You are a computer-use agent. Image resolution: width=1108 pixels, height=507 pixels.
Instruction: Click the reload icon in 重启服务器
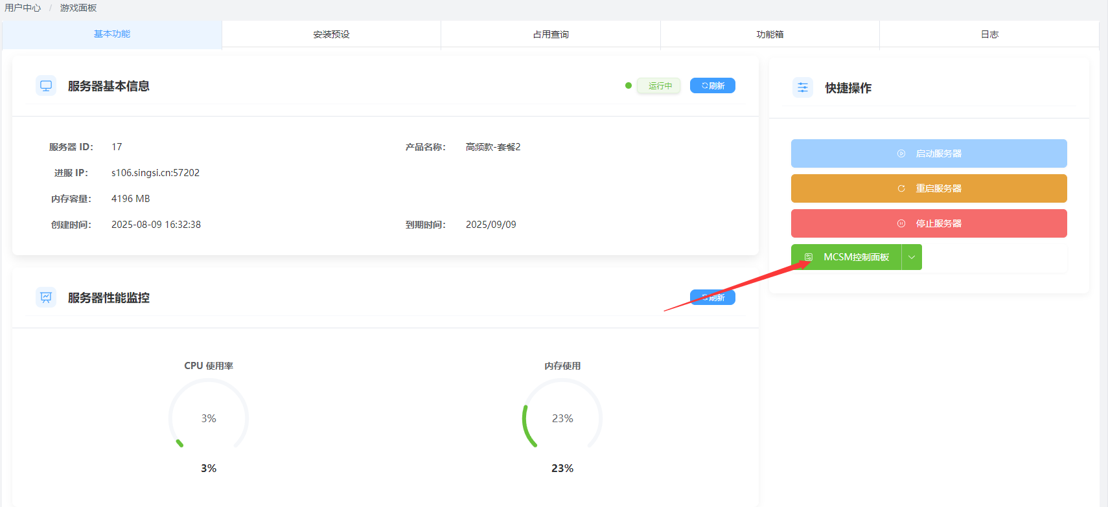click(x=901, y=188)
